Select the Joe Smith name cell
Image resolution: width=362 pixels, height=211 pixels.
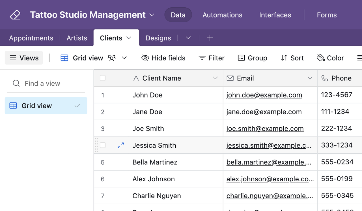176,129
